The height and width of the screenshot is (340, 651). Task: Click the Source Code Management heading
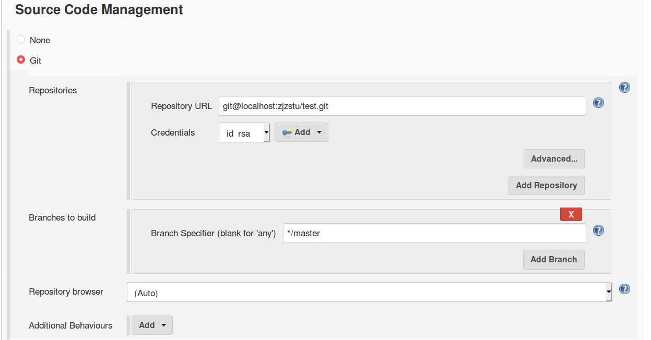tap(99, 9)
